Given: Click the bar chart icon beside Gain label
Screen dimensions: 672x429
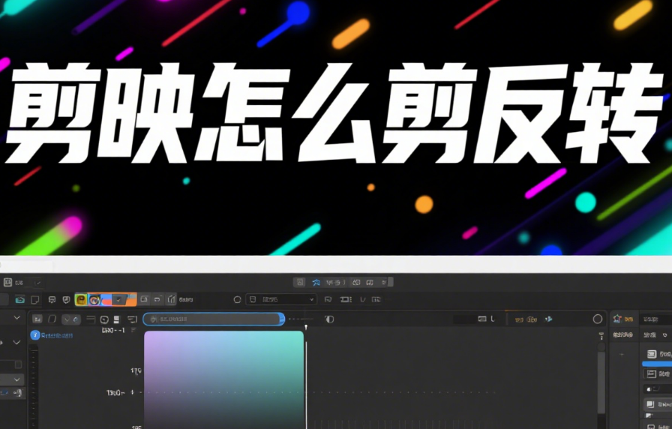Looking at the screenshot, I should click(x=172, y=299).
